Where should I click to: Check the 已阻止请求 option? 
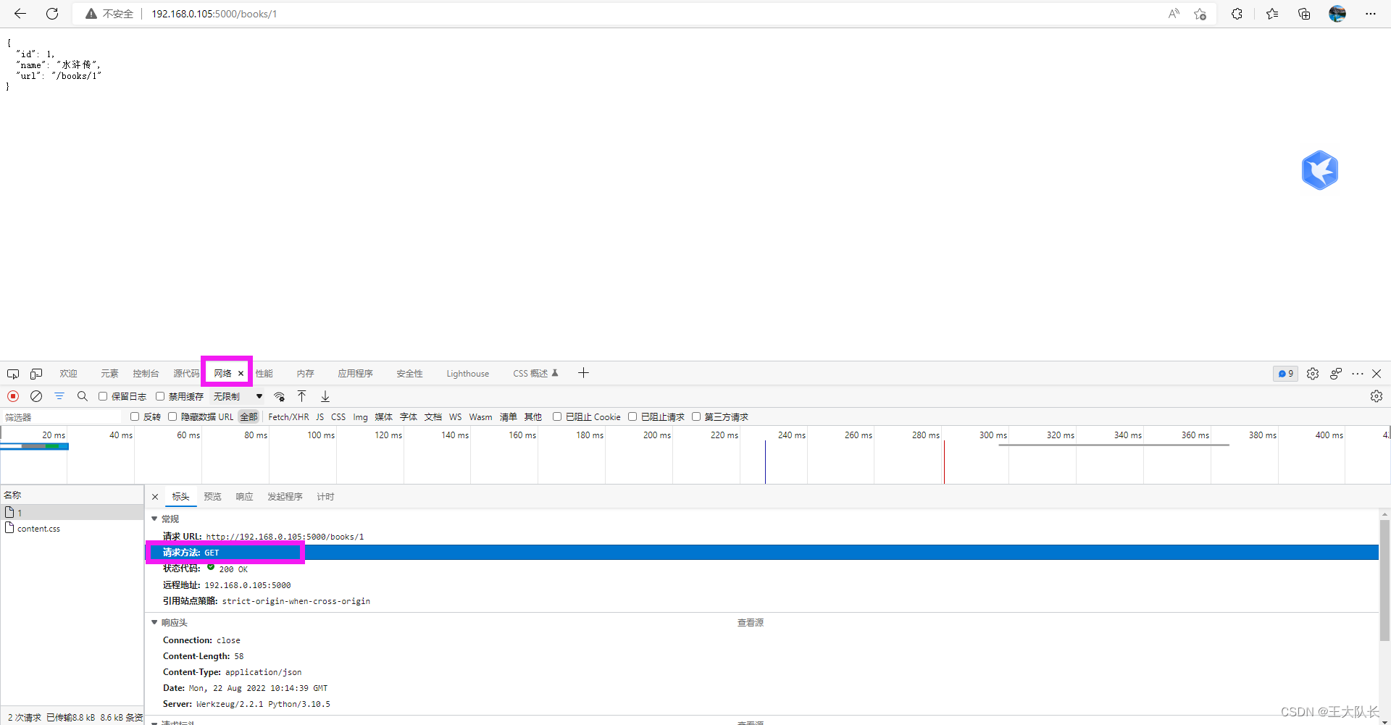(x=632, y=416)
